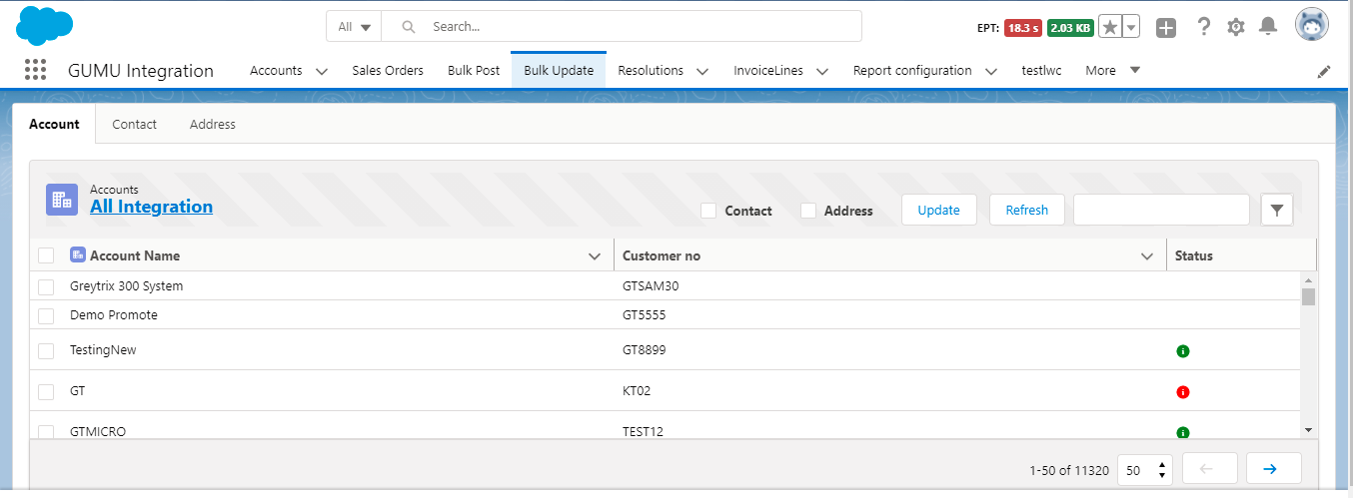Open the All search scope dropdown
Screen dimensions: 1353x498
[354, 27]
